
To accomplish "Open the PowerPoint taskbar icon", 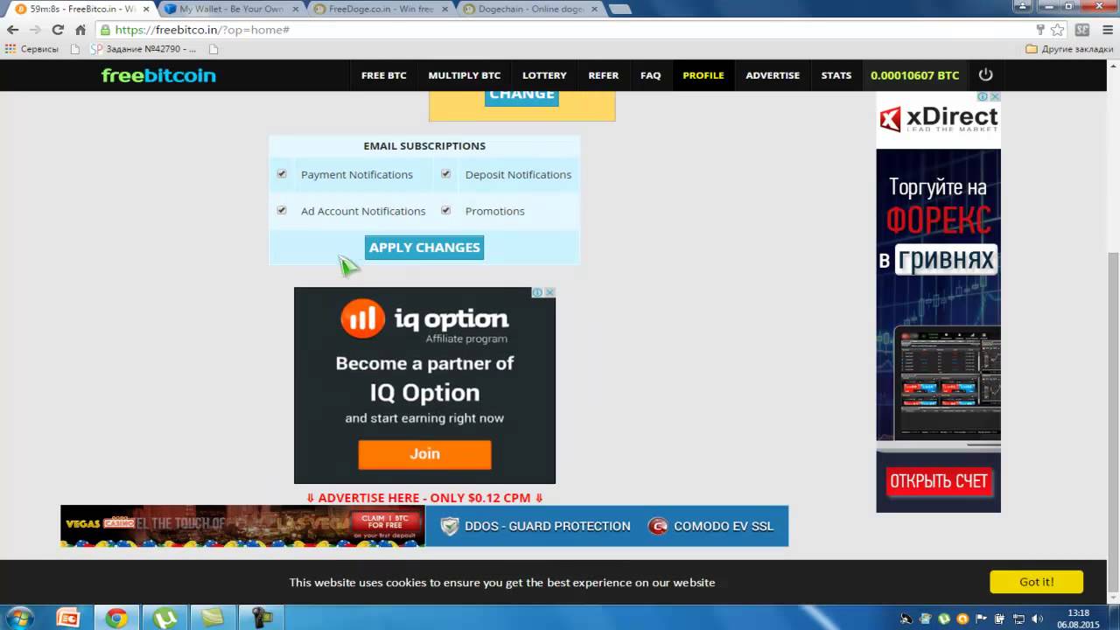I will pyautogui.click(x=68, y=618).
